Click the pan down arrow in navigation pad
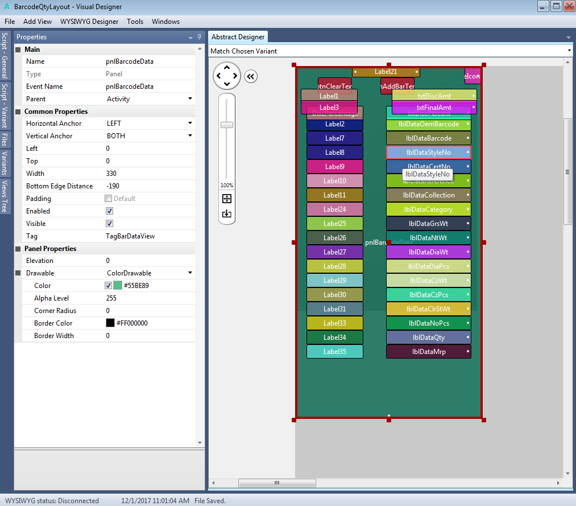The height and width of the screenshot is (506, 576). pos(227,84)
